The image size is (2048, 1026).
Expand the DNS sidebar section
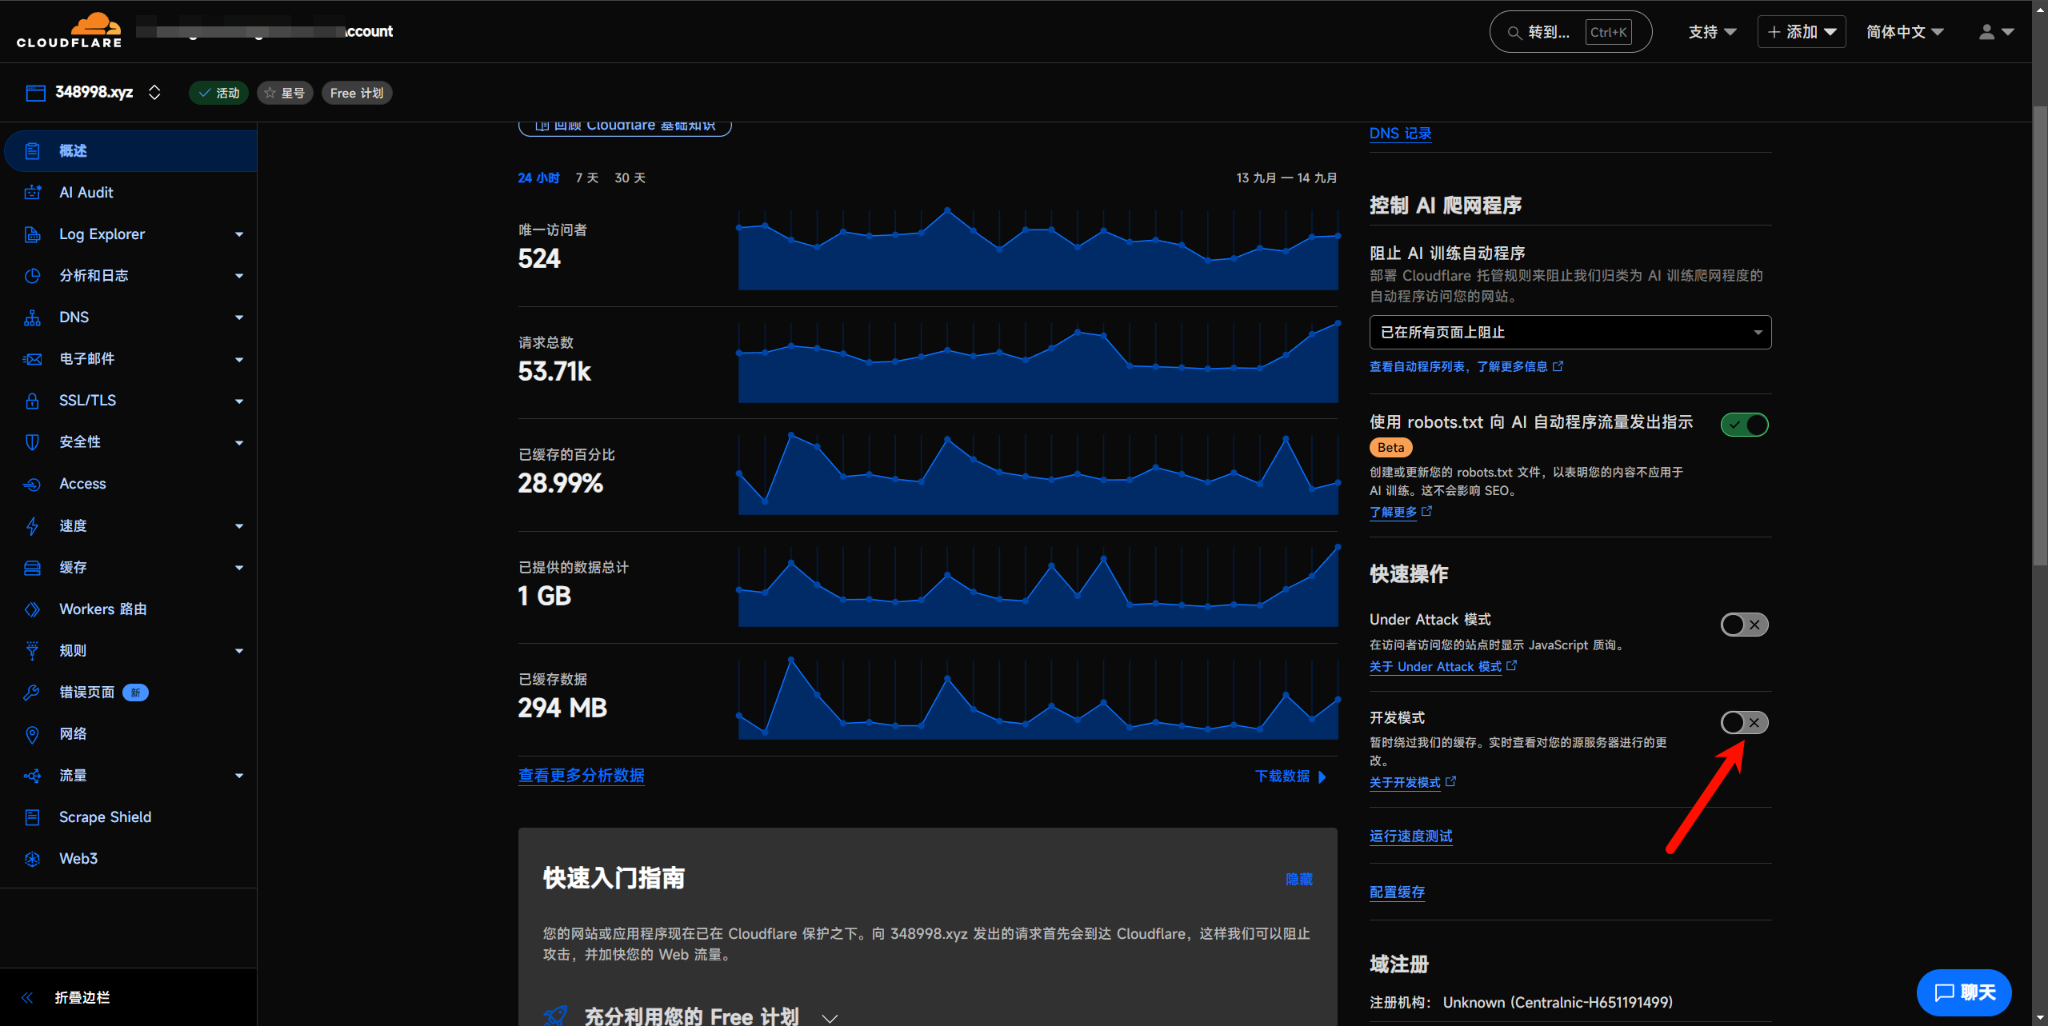pyautogui.click(x=238, y=317)
